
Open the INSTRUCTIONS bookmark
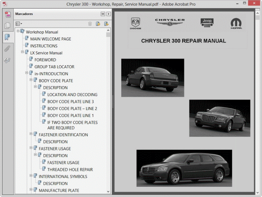click(44, 46)
